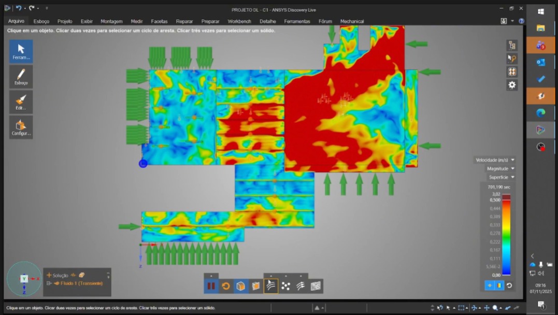The image size is (558, 315).
Task: Open the settings gear in viewport
Action: [x=512, y=85]
